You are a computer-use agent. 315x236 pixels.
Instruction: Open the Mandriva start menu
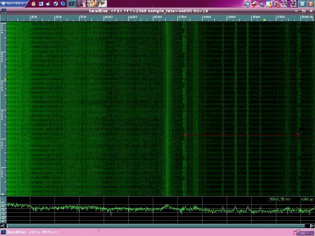[x=12, y=4]
